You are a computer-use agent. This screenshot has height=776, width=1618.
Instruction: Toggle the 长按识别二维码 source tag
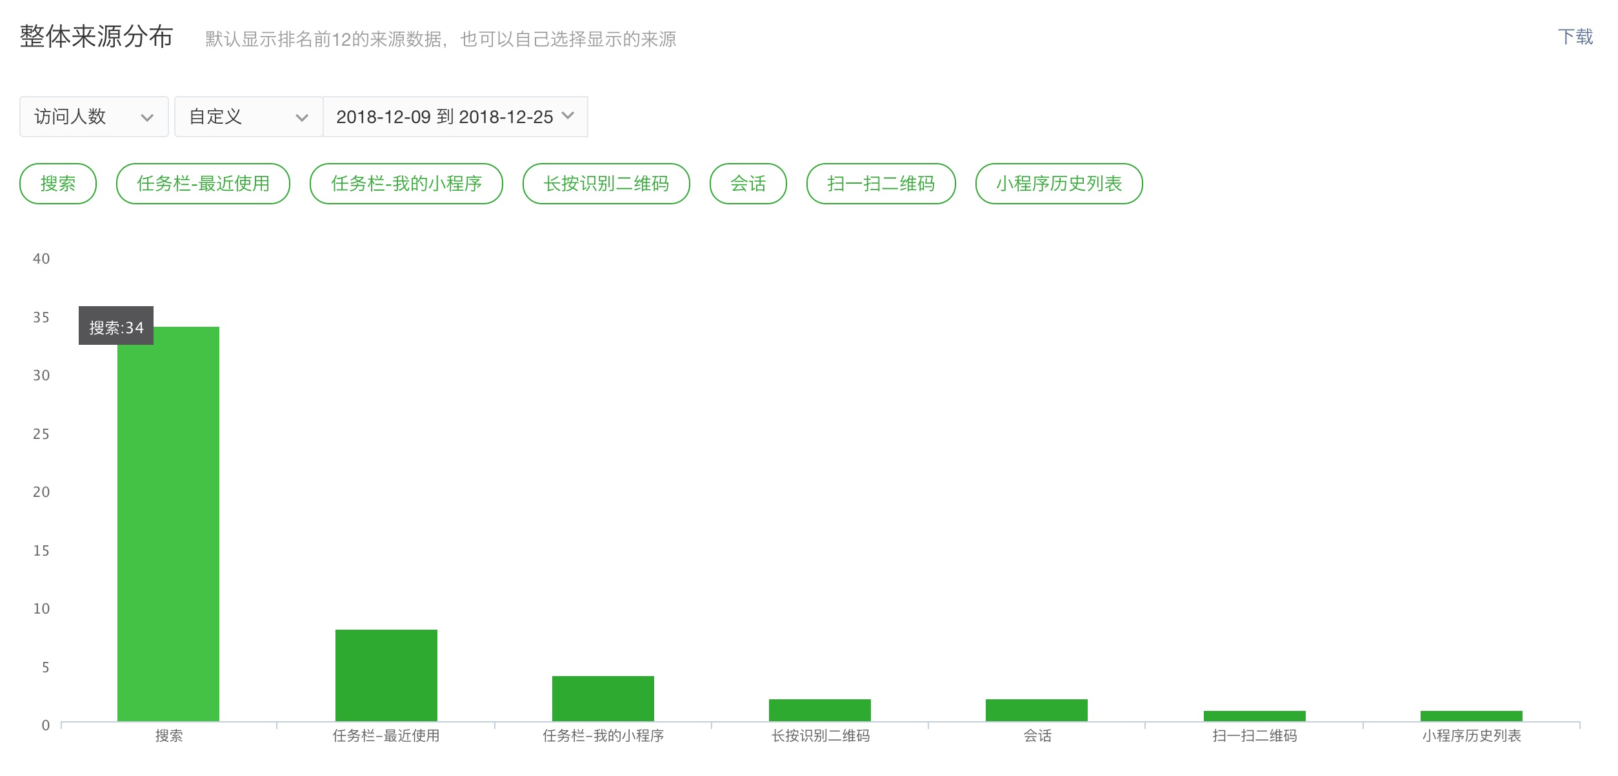coord(606,184)
